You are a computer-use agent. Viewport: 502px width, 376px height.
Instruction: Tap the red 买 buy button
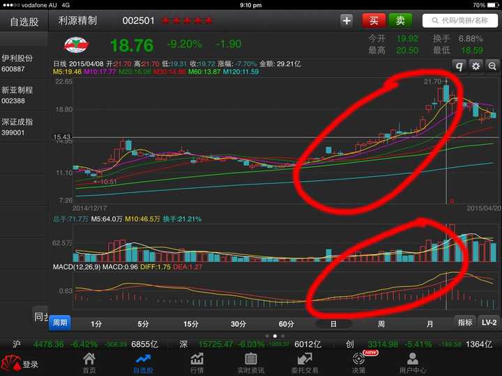(374, 21)
